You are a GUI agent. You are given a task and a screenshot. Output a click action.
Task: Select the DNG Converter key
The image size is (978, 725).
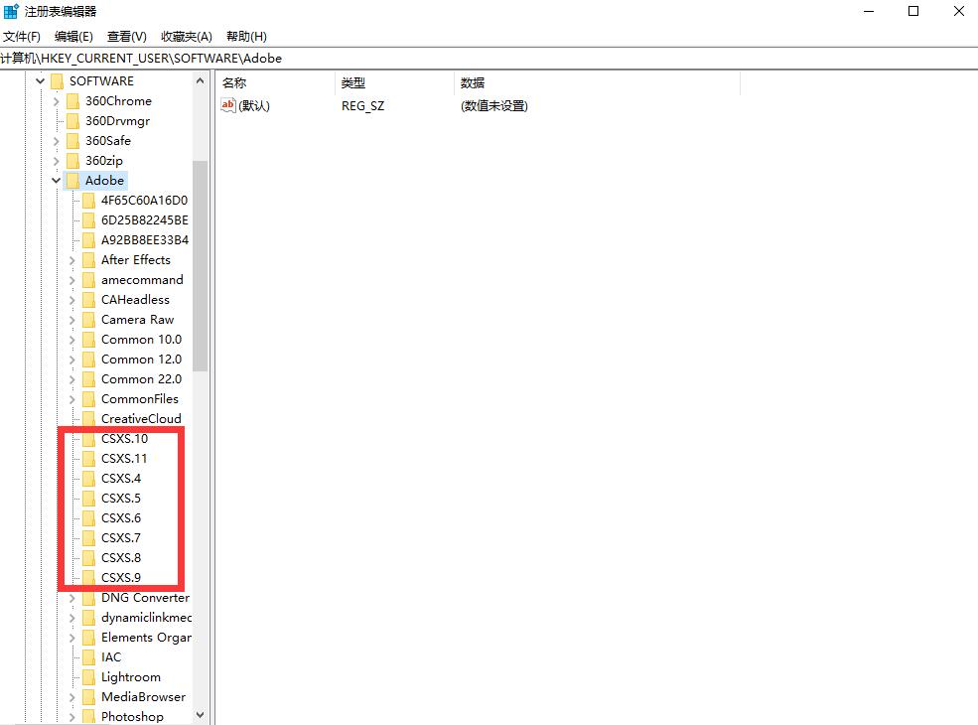(144, 597)
